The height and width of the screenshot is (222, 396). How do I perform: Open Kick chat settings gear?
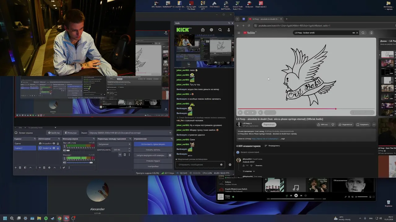pyautogui.click(x=230, y=165)
